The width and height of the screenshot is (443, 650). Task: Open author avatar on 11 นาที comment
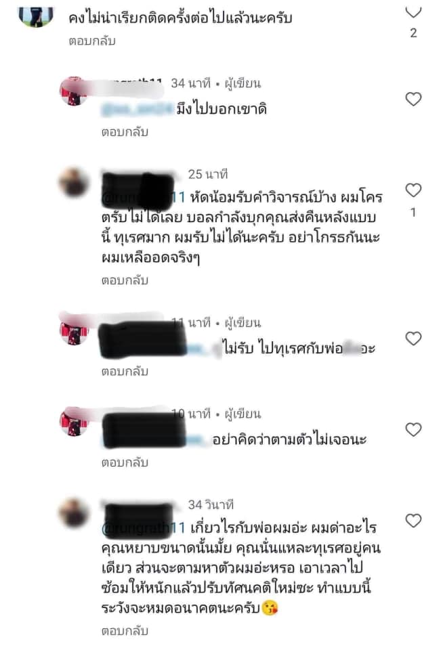pos(75,330)
